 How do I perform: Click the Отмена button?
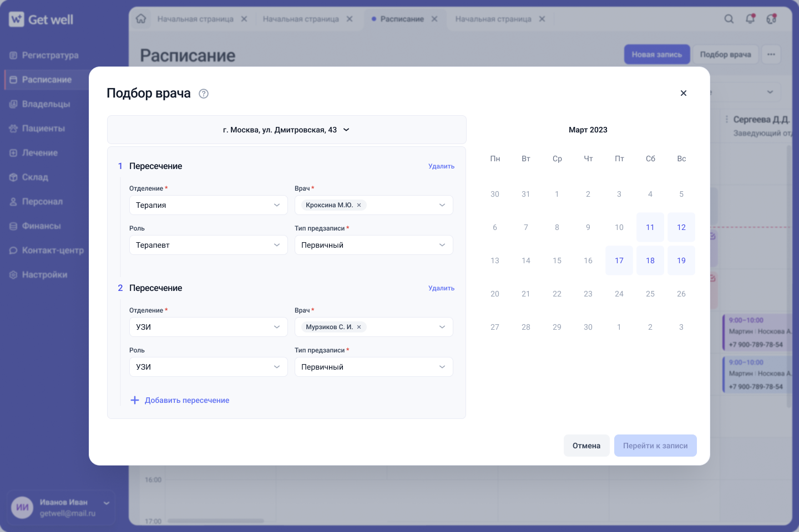point(586,446)
